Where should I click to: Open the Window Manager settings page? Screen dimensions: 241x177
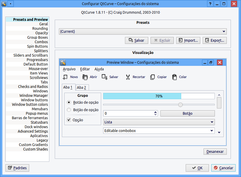click(x=27, y=95)
